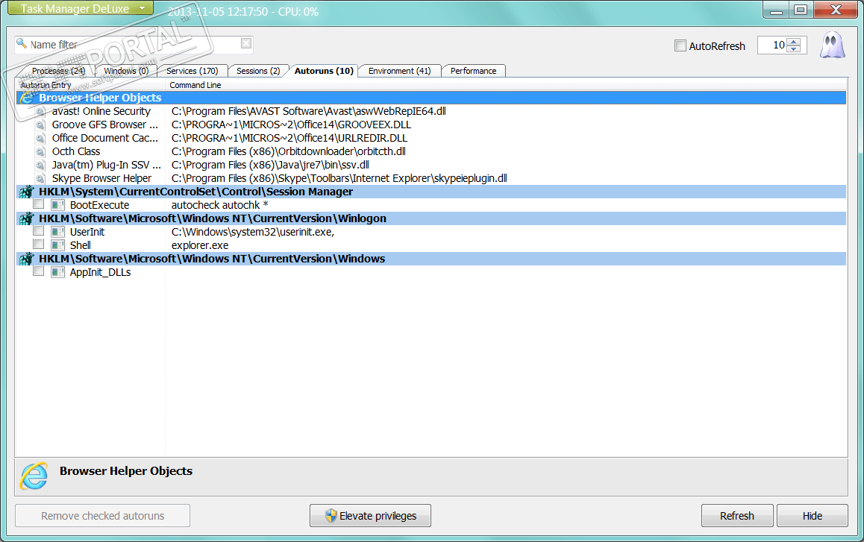Screen dimensions: 864x542
Task: Click the magnifier icon in Name filter
Action: (22, 43)
